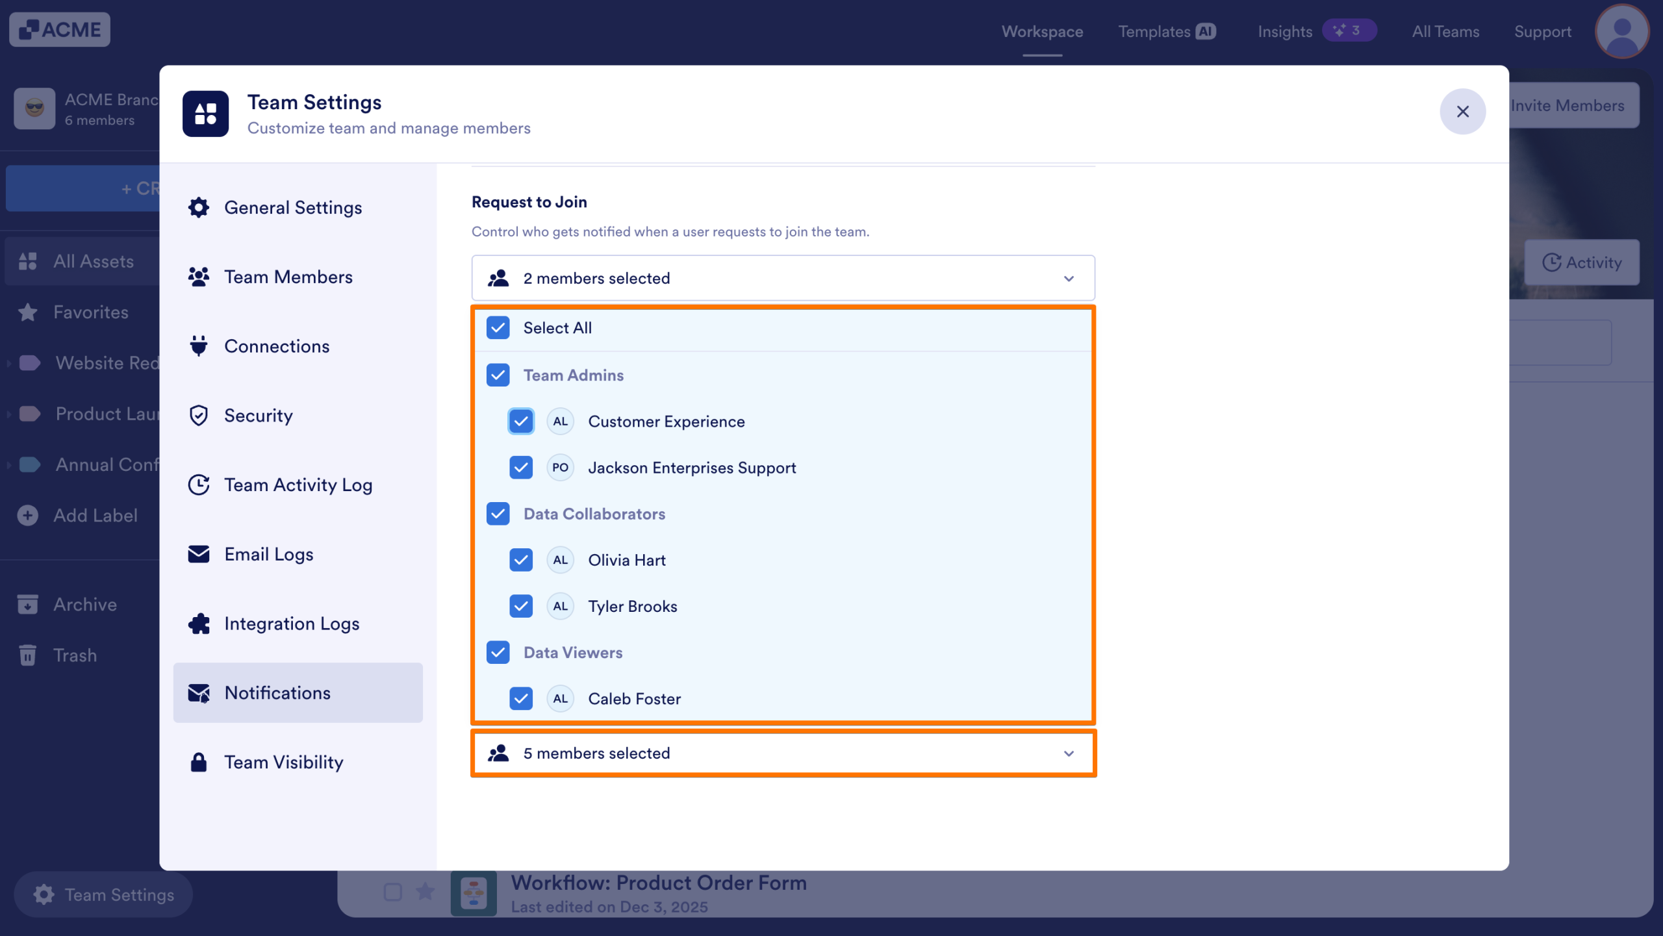Click the Team Members people icon
The image size is (1663, 936).
[x=199, y=277]
